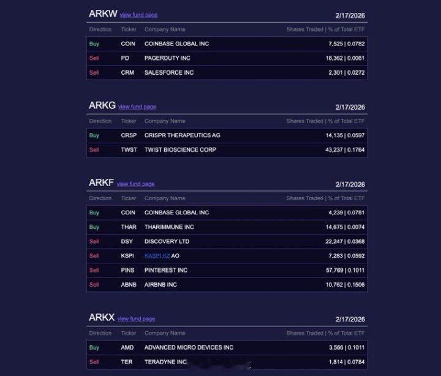Screen dimensions: 441x376
Task: Select the TERADYNE INC sell row
Action: point(227,362)
